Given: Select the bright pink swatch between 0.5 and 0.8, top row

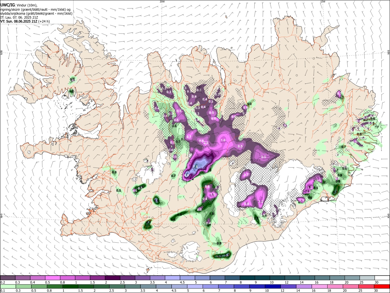Looking at the screenshot, I should [52, 278].
